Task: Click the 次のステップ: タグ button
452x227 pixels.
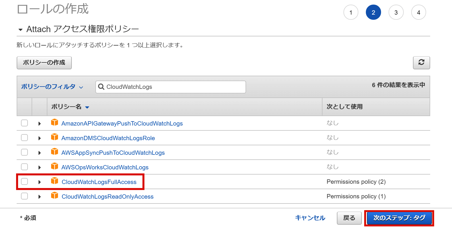Action: pos(399,218)
